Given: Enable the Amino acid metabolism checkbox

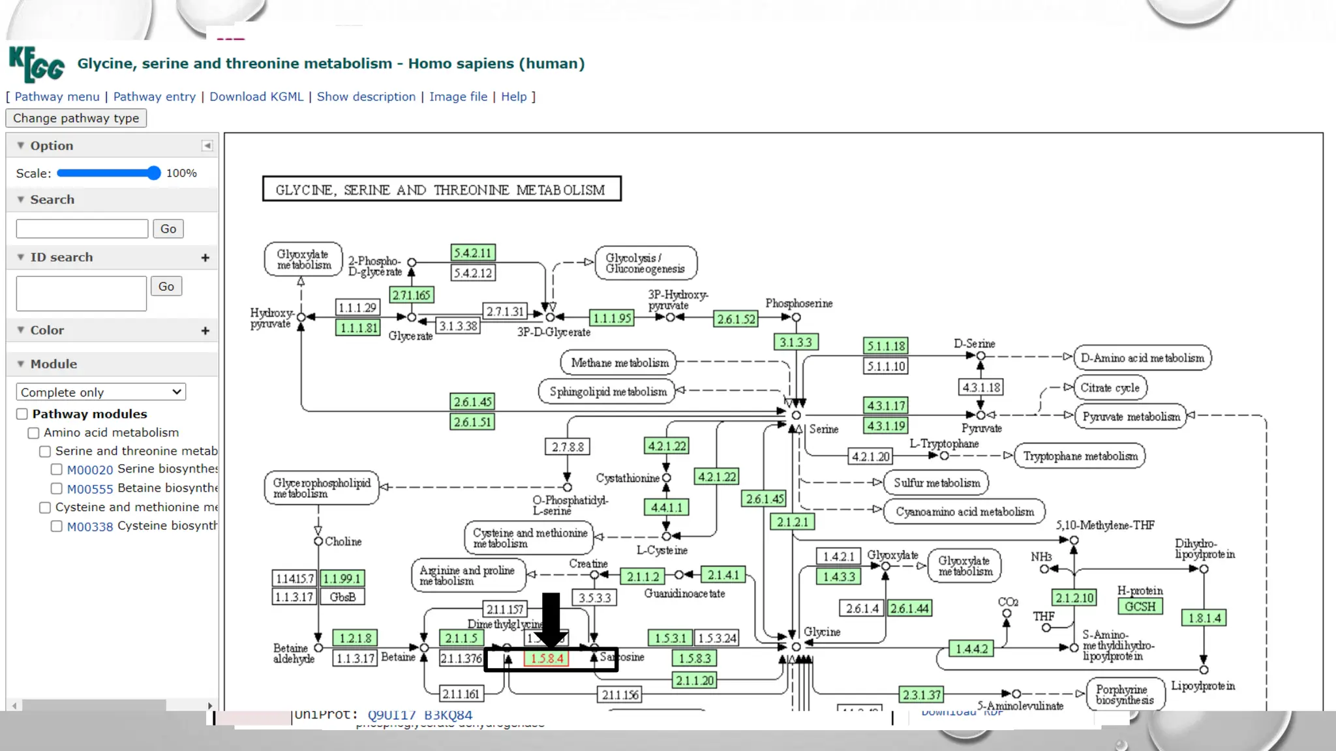Looking at the screenshot, I should click(34, 433).
